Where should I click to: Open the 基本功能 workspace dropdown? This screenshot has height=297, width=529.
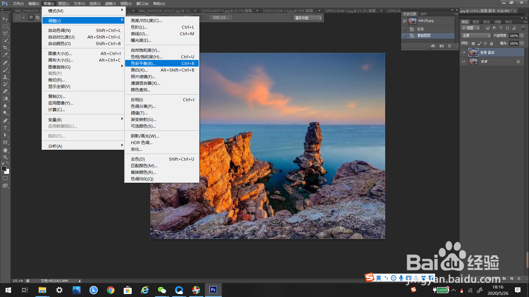(x=308, y=18)
